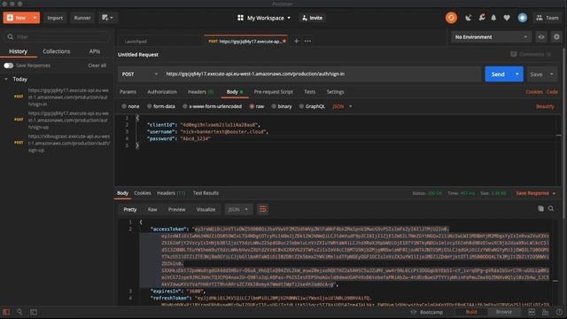Open the request Headers tab
The height and width of the screenshot is (319, 567).
click(x=200, y=92)
